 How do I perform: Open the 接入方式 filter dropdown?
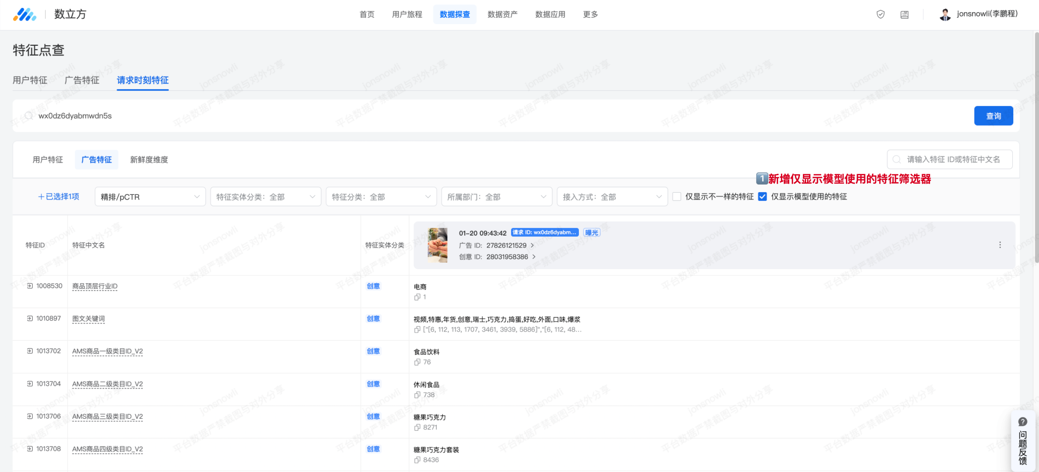(612, 197)
